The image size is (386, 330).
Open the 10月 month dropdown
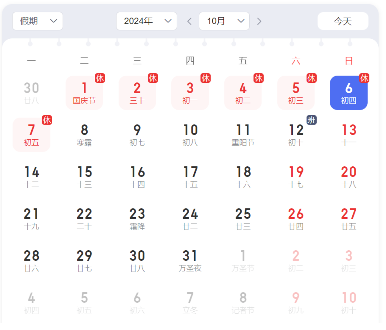click(224, 21)
